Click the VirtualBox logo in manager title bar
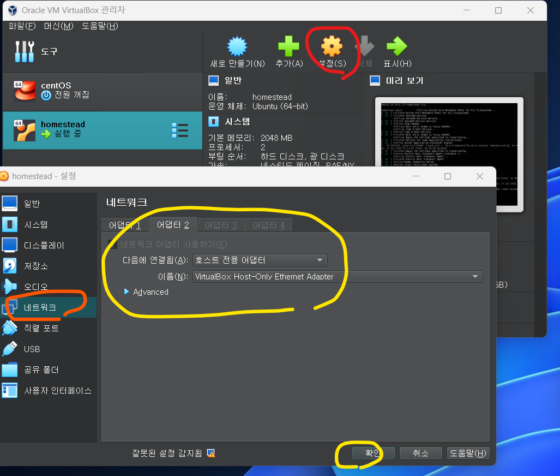 [13, 10]
